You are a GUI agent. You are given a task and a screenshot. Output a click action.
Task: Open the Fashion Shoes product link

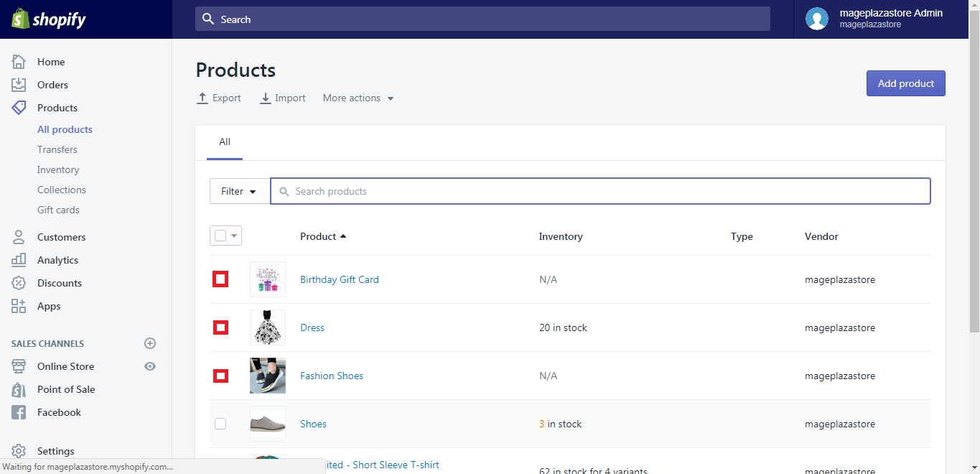pos(332,376)
